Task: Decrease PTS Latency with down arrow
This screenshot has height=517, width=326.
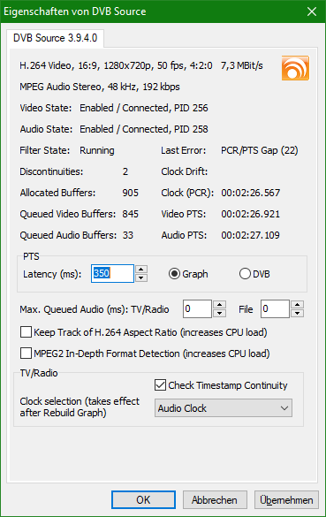Action: 141,278
